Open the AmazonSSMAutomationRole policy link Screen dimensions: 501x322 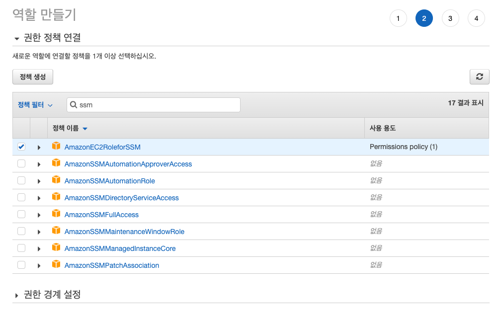[109, 181]
